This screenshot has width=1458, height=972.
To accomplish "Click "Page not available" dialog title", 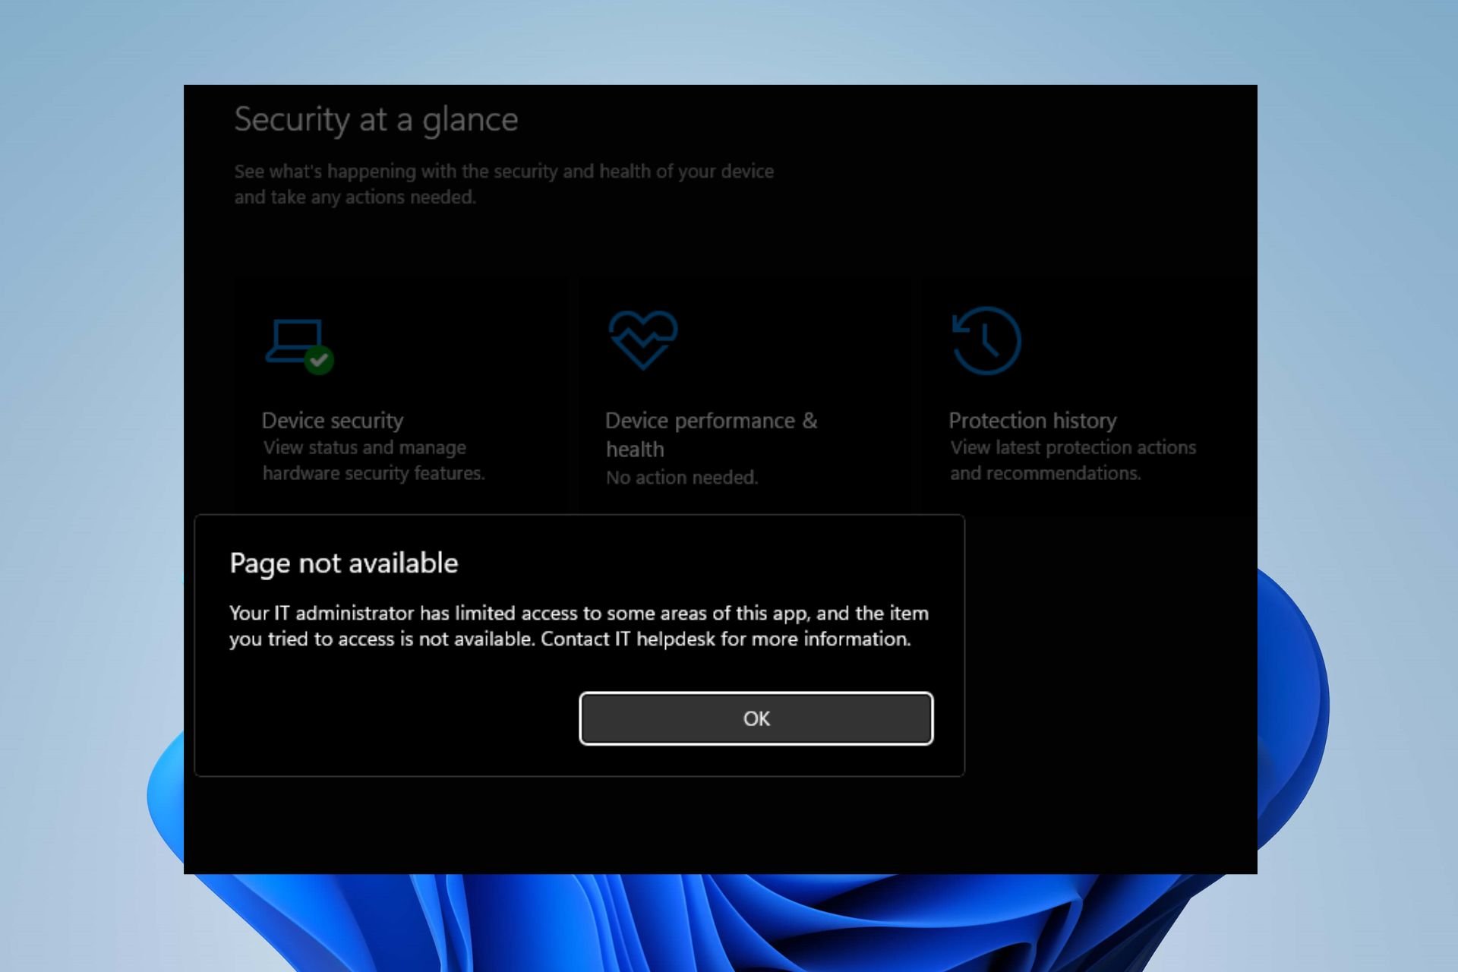I will (344, 563).
